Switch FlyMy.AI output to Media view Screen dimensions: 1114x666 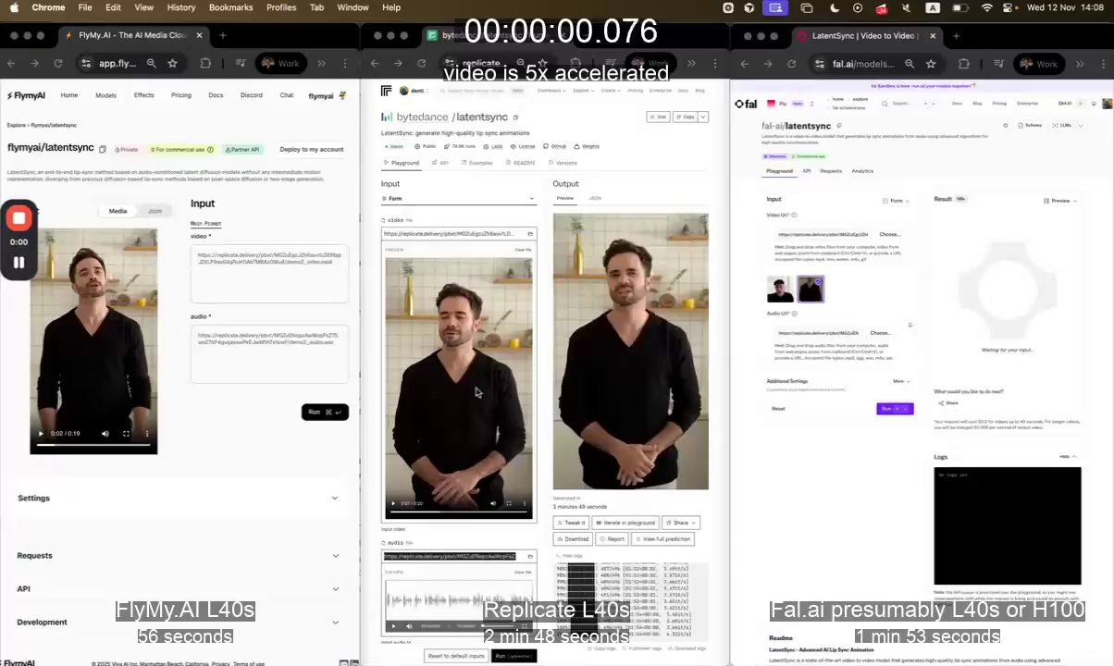click(118, 211)
